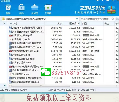Click the scrollbar right arrow
The height and width of the screenshot is (102, 119).
(x=117, y=86)
